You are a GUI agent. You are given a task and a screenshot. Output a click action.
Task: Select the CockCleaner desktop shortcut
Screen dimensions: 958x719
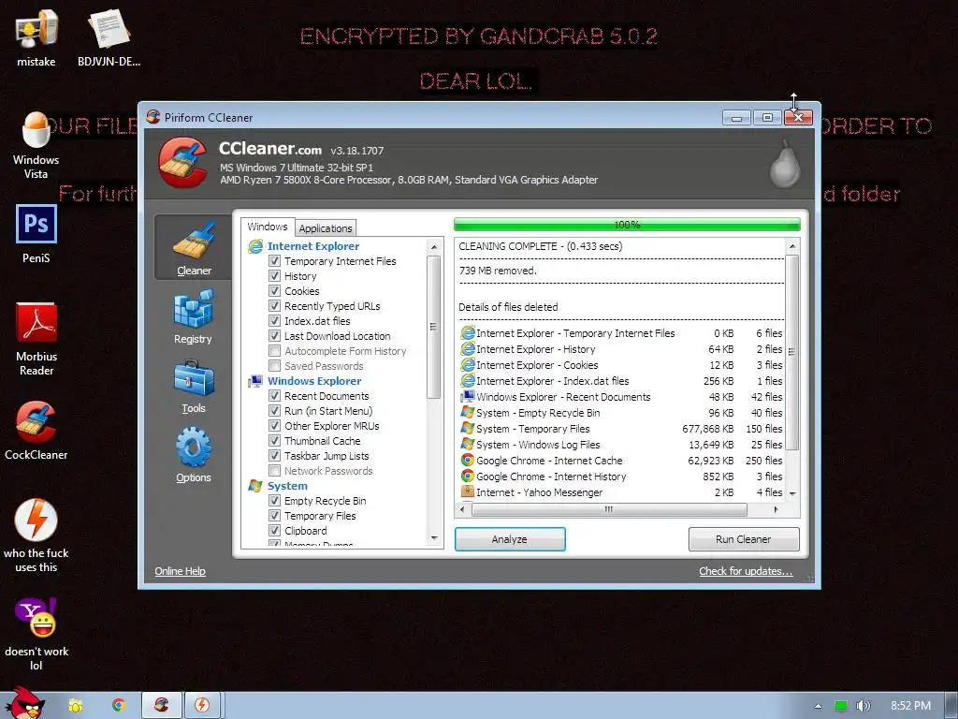pos(36,431)
